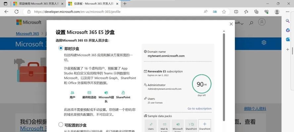
Task: Open the Microsoft Teams sample pack tile
Action: [x=177, y=126]
